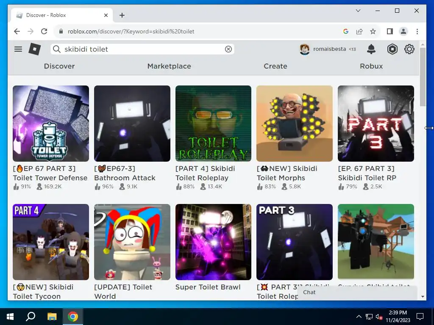Viewport: 434px width, 325px height.
Task: Go to Marketplace section
Action: [x=169, y=66]
